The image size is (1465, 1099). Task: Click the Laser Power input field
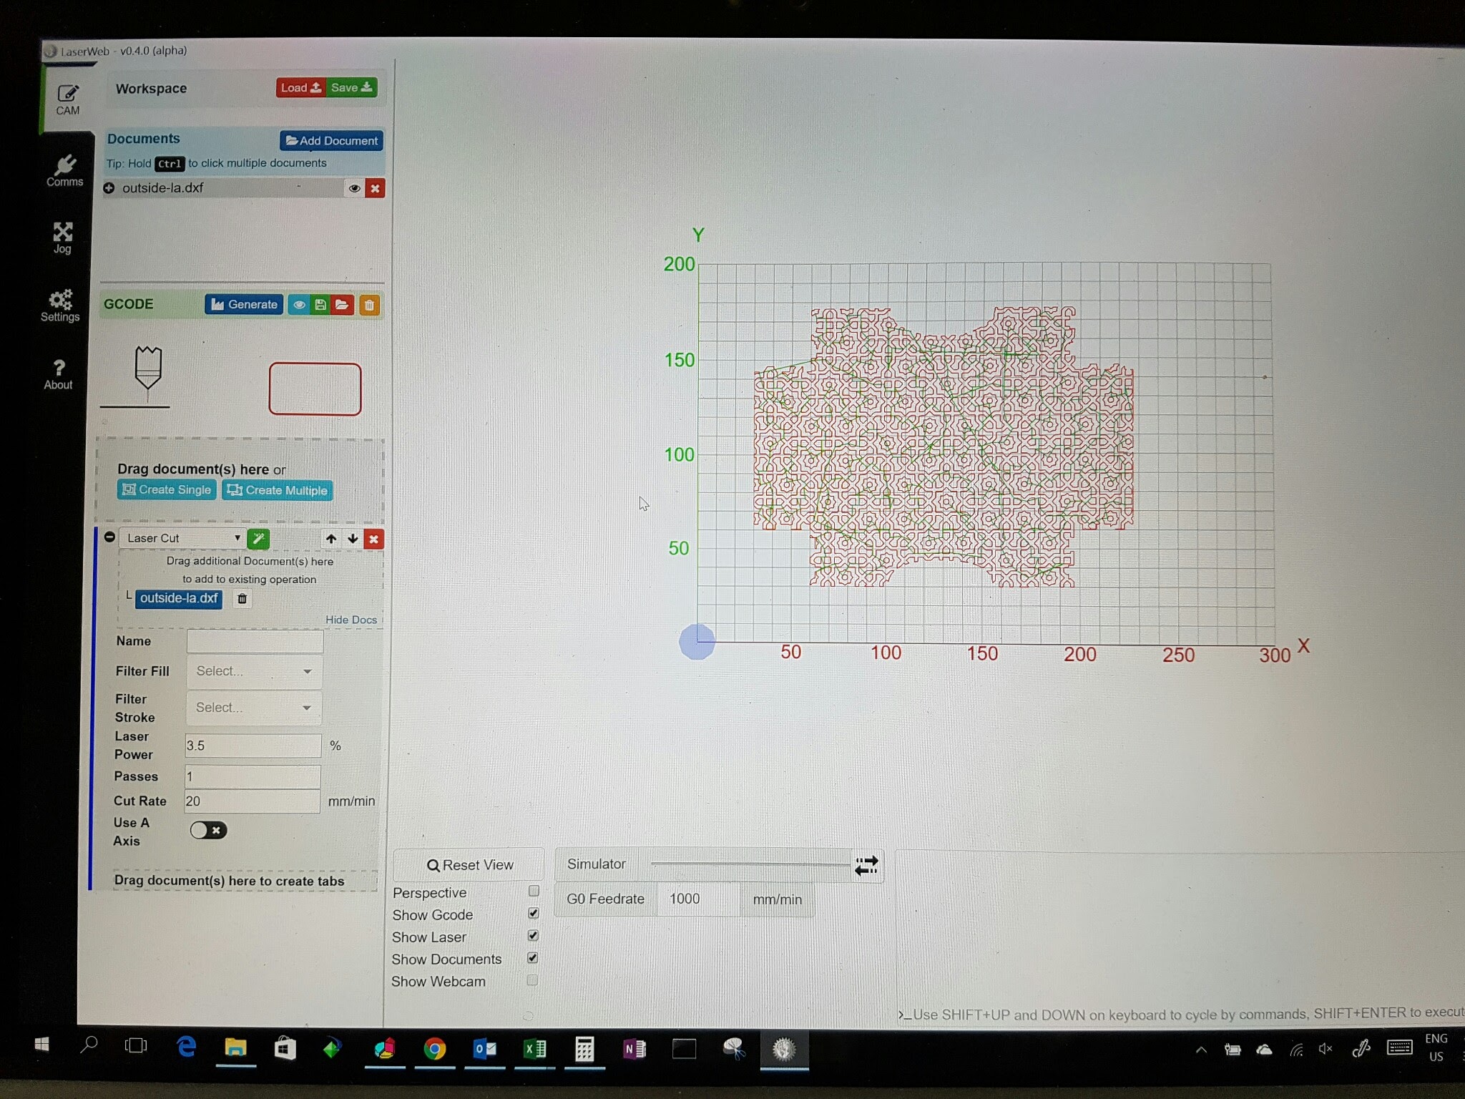click(x=253, y=746)
